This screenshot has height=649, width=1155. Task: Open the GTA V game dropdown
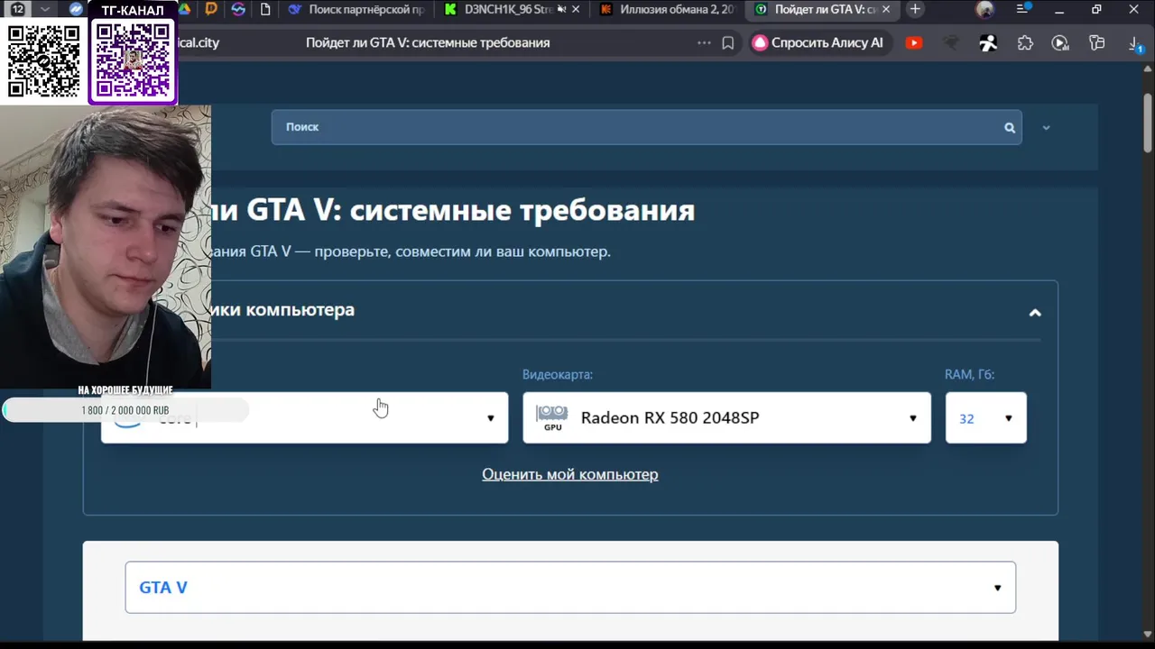[570, 587]
